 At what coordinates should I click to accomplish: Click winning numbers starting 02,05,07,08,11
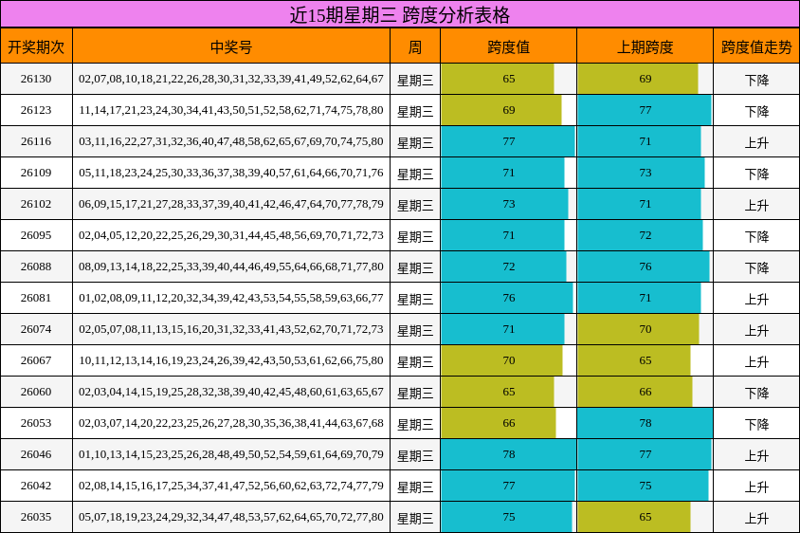pos(231,329)
